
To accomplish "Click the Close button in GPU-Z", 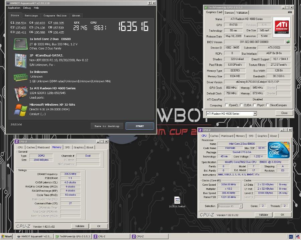I will click(x=284, y=113).
